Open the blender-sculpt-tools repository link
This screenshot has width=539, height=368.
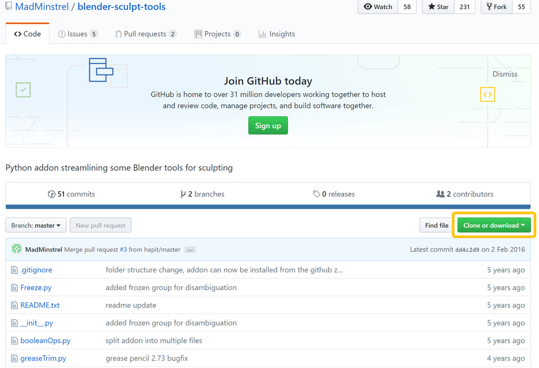click(x=122, y=6)
